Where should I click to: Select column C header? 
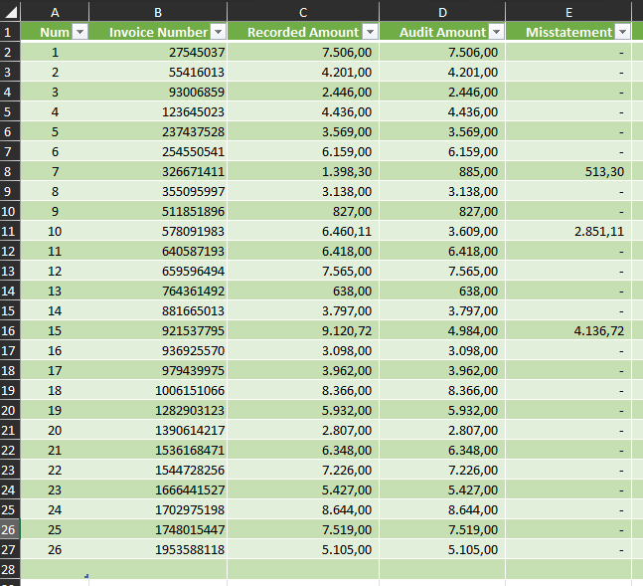tap(303, 12)
